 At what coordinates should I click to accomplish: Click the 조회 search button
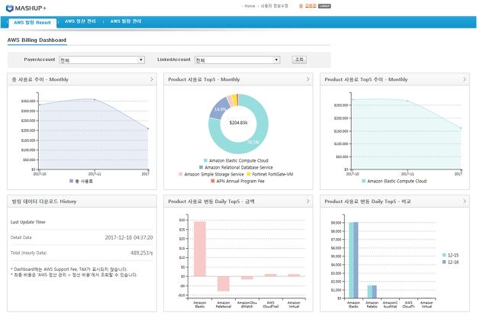(299, 60)
